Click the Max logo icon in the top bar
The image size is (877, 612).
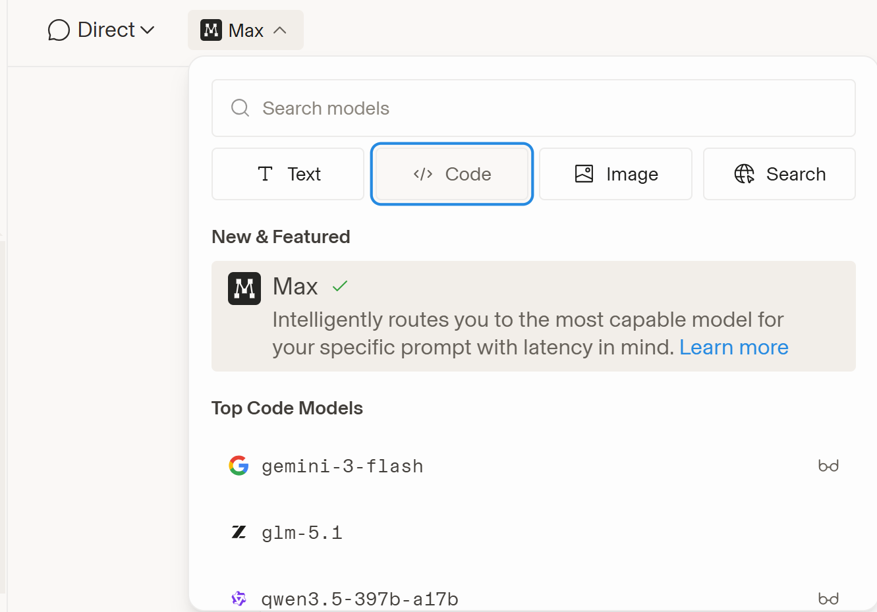tap(211, 30)
